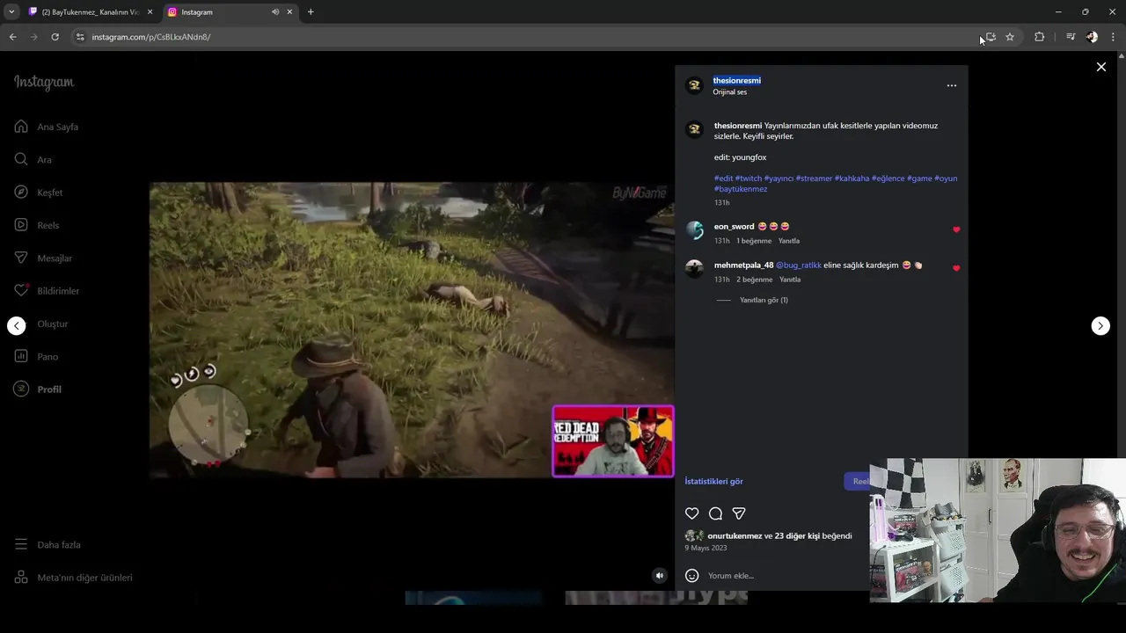The image size is (1126, 633).
Task: Click the #kahkaha hashtag
Action: point(852,178)
